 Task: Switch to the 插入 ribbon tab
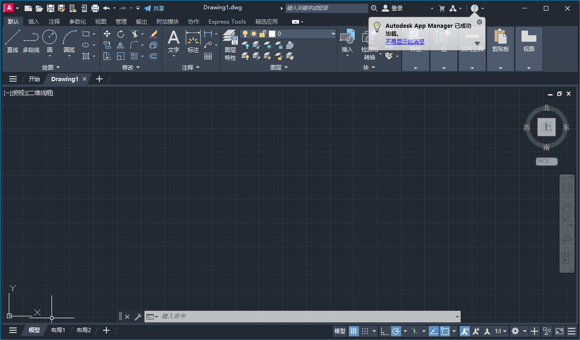tap(33, 21)
